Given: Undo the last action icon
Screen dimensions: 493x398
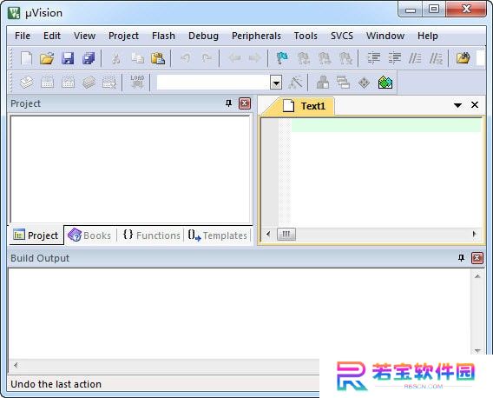Looking at the screenshot, I should [186, 58].
